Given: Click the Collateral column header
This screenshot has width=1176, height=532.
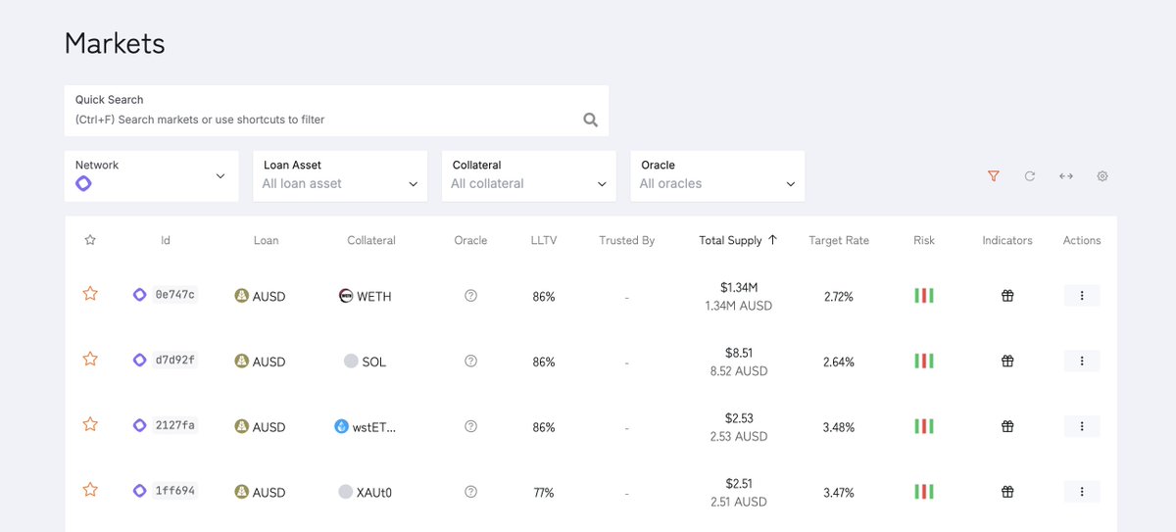Looking at the screenshot, I should (x=371, y=240).
